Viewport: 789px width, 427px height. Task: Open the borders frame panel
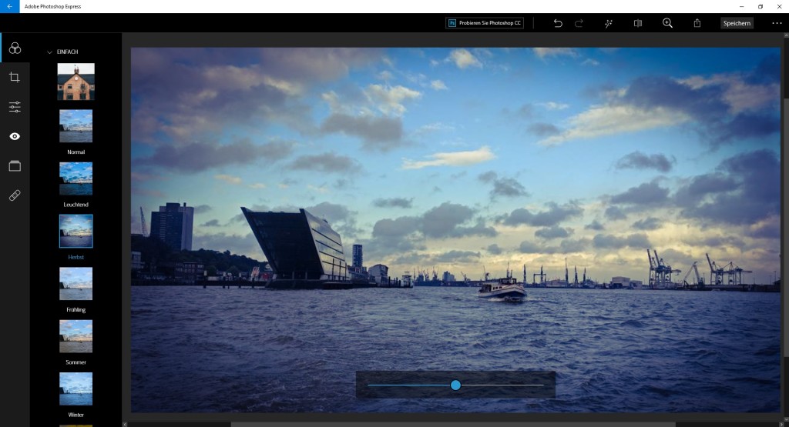click(x=15, y=165)
